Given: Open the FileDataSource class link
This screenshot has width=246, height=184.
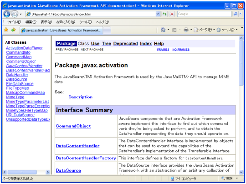Looking at the screenshot, I should click(20, 84).
